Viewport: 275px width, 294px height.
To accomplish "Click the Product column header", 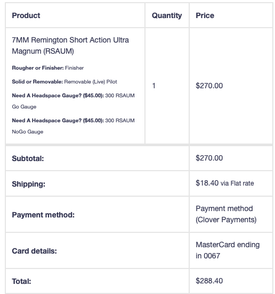I will (x=26, y=15).
